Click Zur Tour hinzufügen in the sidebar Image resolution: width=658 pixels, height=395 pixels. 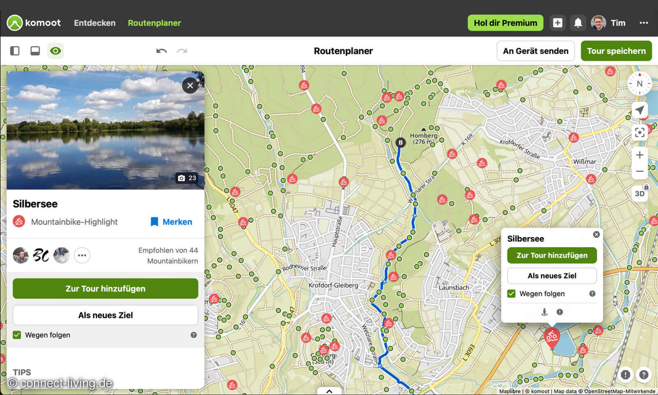coord(105,288)
